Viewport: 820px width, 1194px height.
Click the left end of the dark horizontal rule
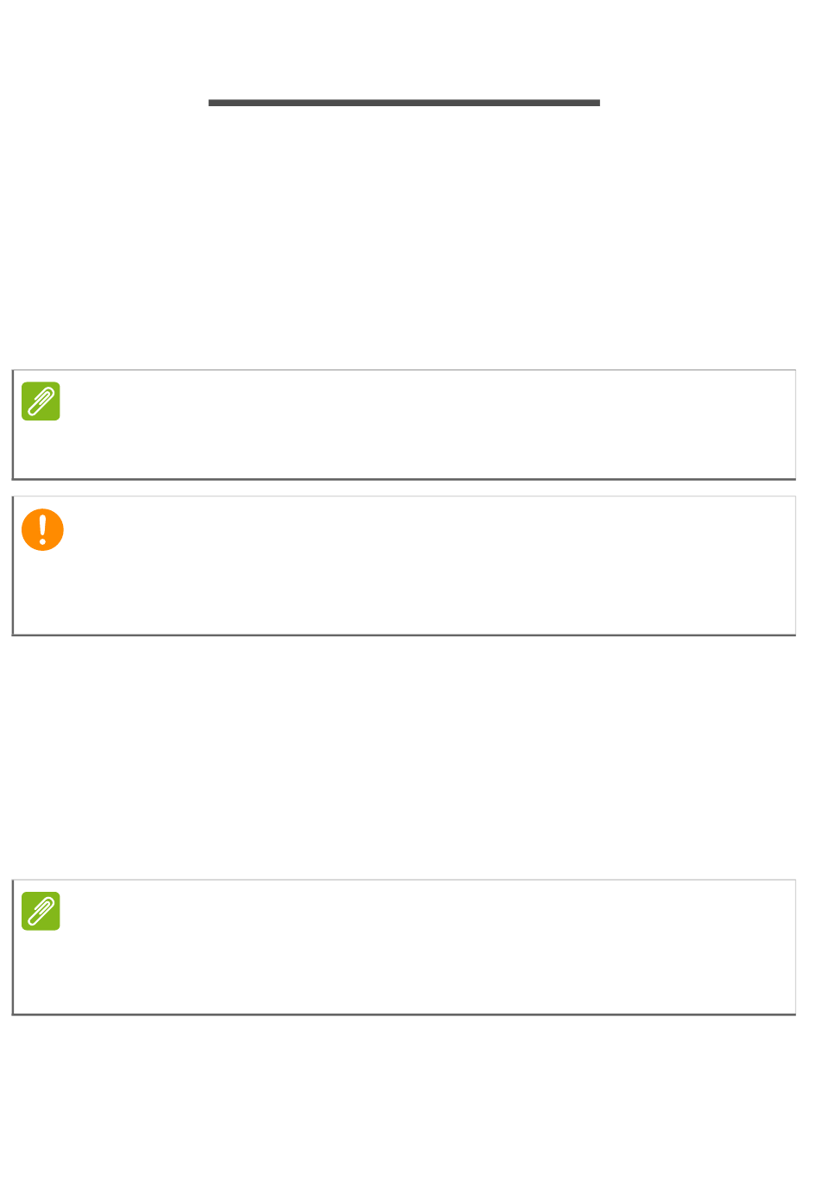coord(211,103)
